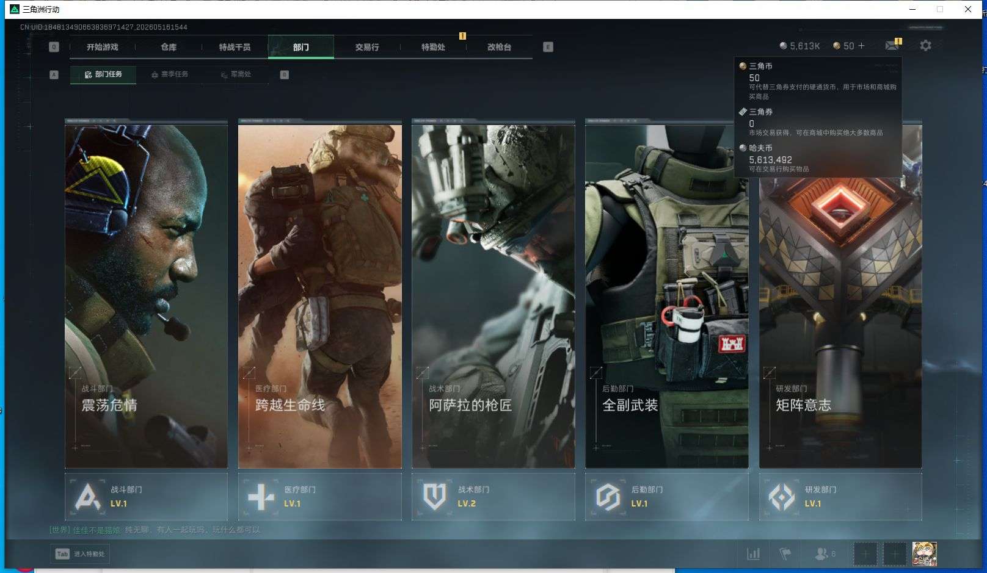Click the Tab 进入特勤处 button
The width and height of the screenshot is (987, 573).
[x=80, y=554]
